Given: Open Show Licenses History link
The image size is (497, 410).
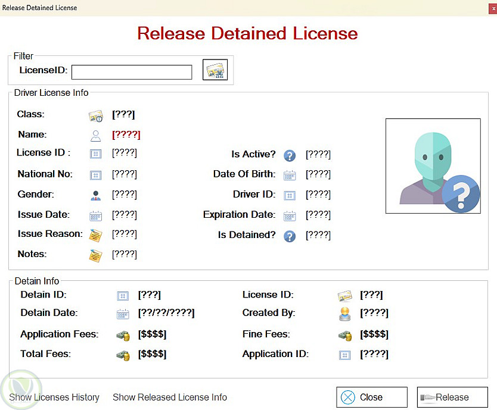Looking at the screenshot, I should click(54, 398).
